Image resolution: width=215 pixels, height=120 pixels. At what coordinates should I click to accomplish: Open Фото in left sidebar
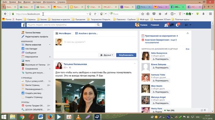pos(28,61)
